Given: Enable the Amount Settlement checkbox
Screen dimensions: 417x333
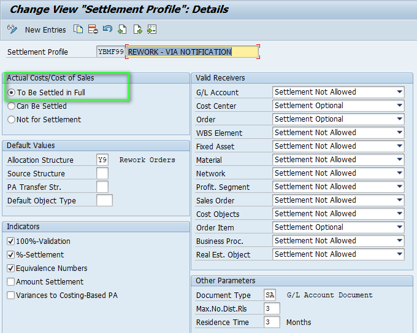Looking at the screenshot, I should pyautogui.click(x=11, y=282).
